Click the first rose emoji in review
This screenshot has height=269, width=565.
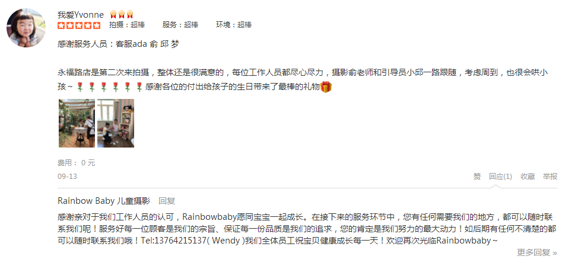point(80,87)
